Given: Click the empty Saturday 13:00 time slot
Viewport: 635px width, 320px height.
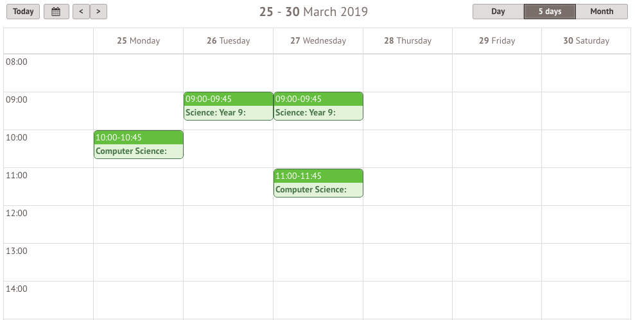Looking at the screenshot, I should 586,262.
